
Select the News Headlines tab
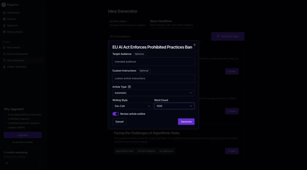[x=171, y=23]
